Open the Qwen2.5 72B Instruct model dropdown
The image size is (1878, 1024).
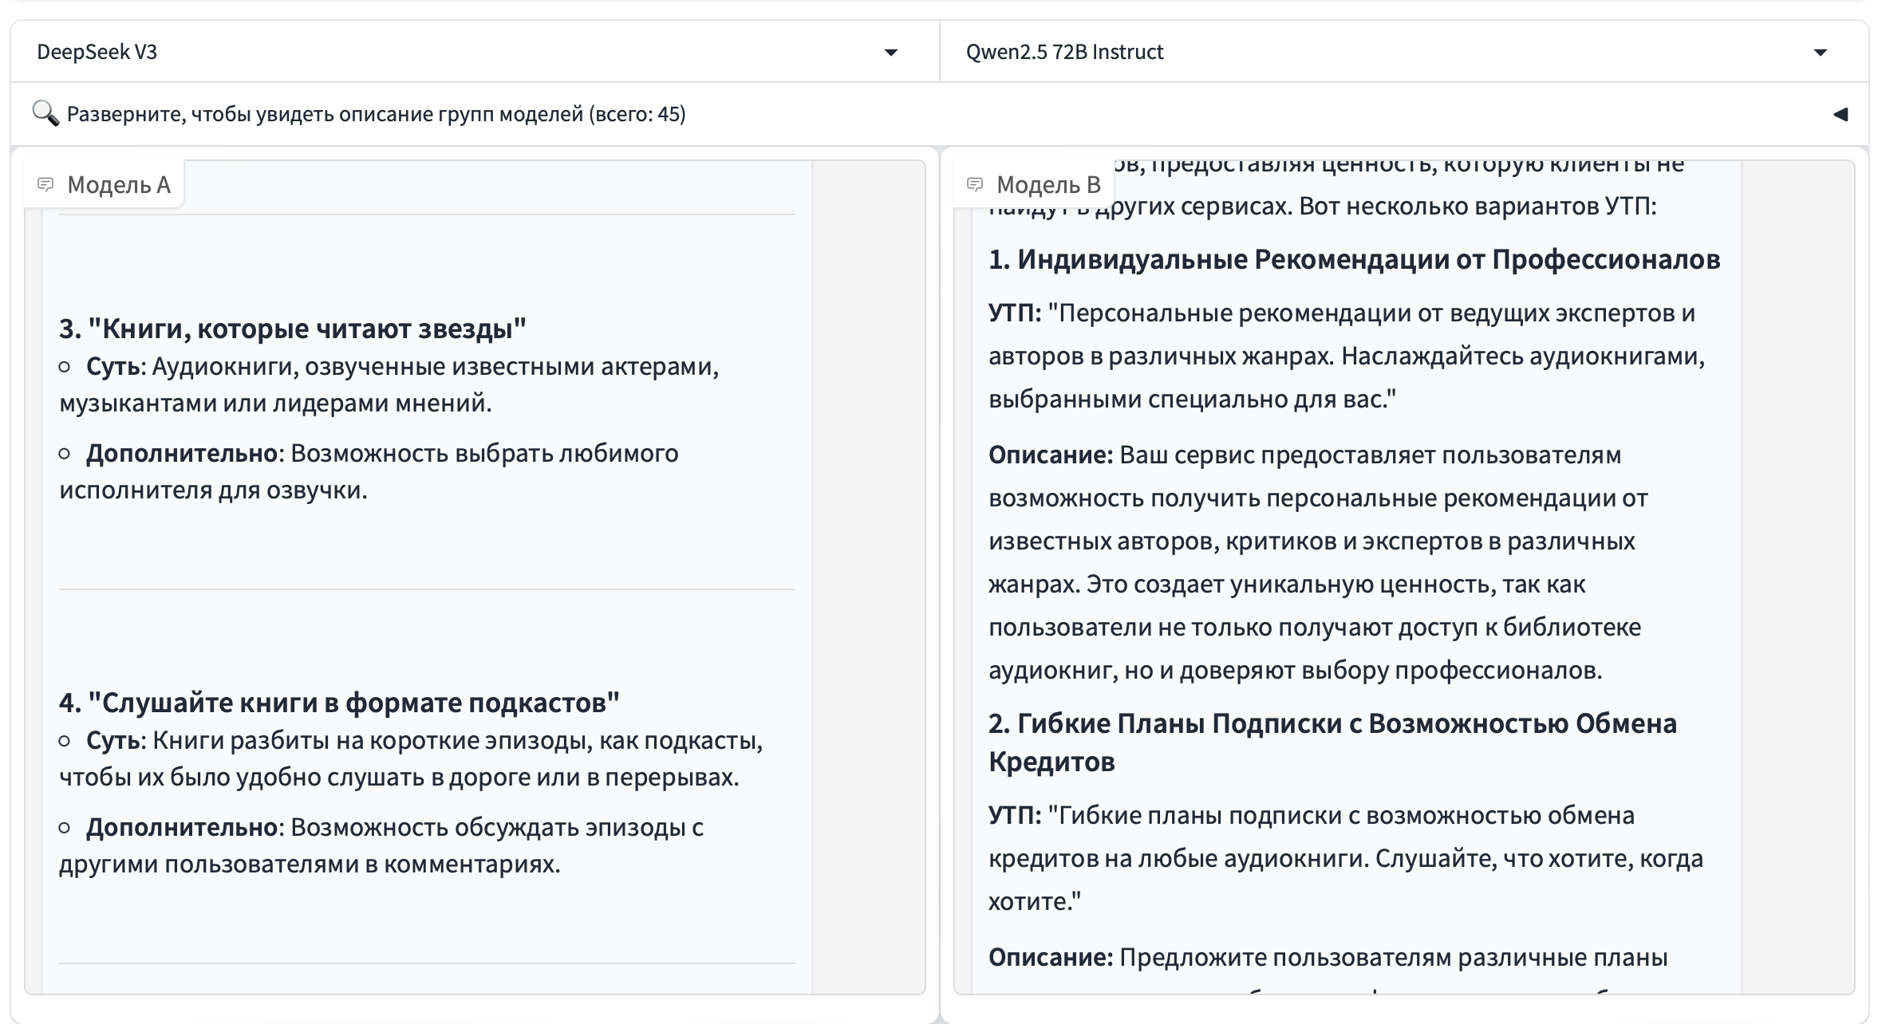(x=1403, y=52)
